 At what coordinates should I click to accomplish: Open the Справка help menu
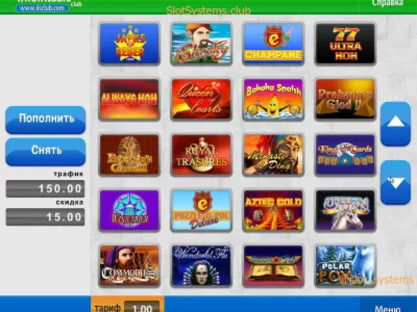[388, 3]
